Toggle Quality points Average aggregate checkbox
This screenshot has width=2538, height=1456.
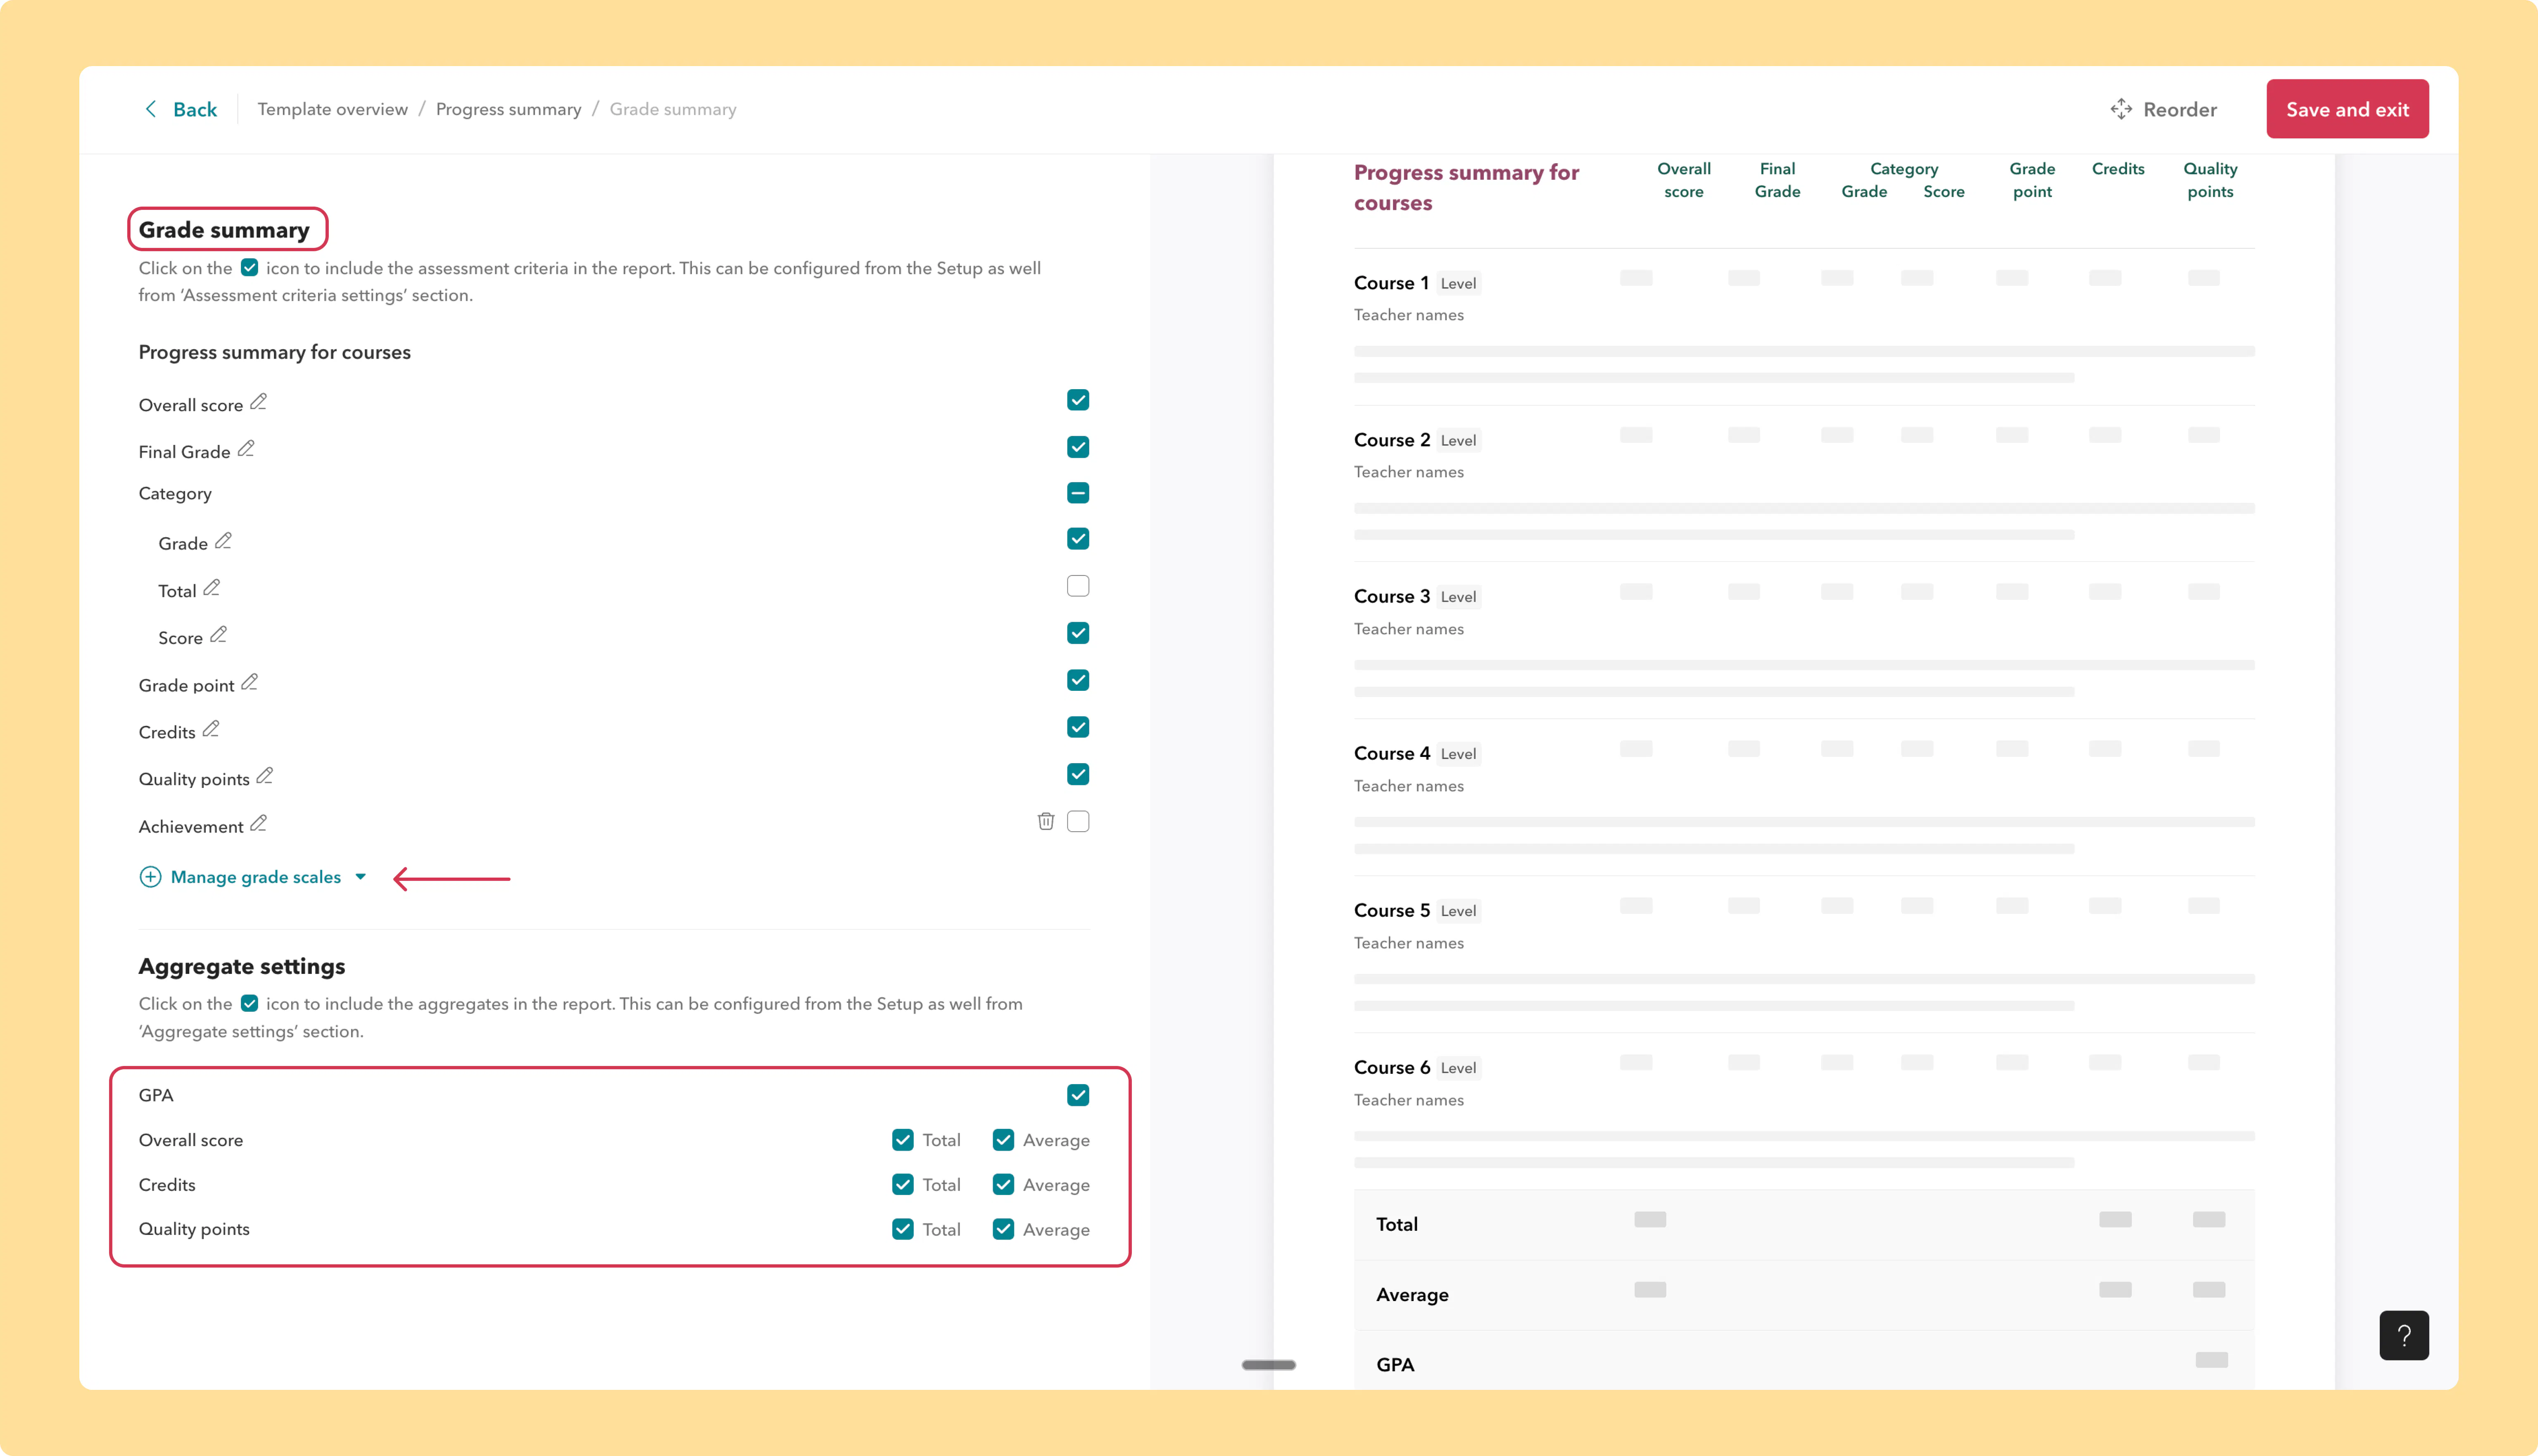[x=1004, y=1229]
